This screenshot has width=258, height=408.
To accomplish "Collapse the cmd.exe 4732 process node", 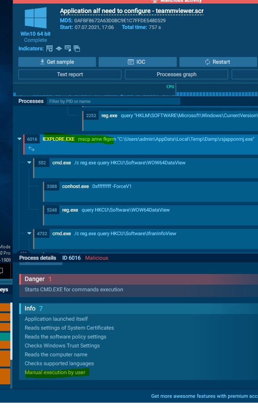I will pos(29,233).
